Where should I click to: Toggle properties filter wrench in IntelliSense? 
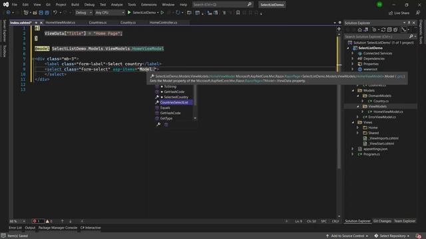[x=158, y=124]
